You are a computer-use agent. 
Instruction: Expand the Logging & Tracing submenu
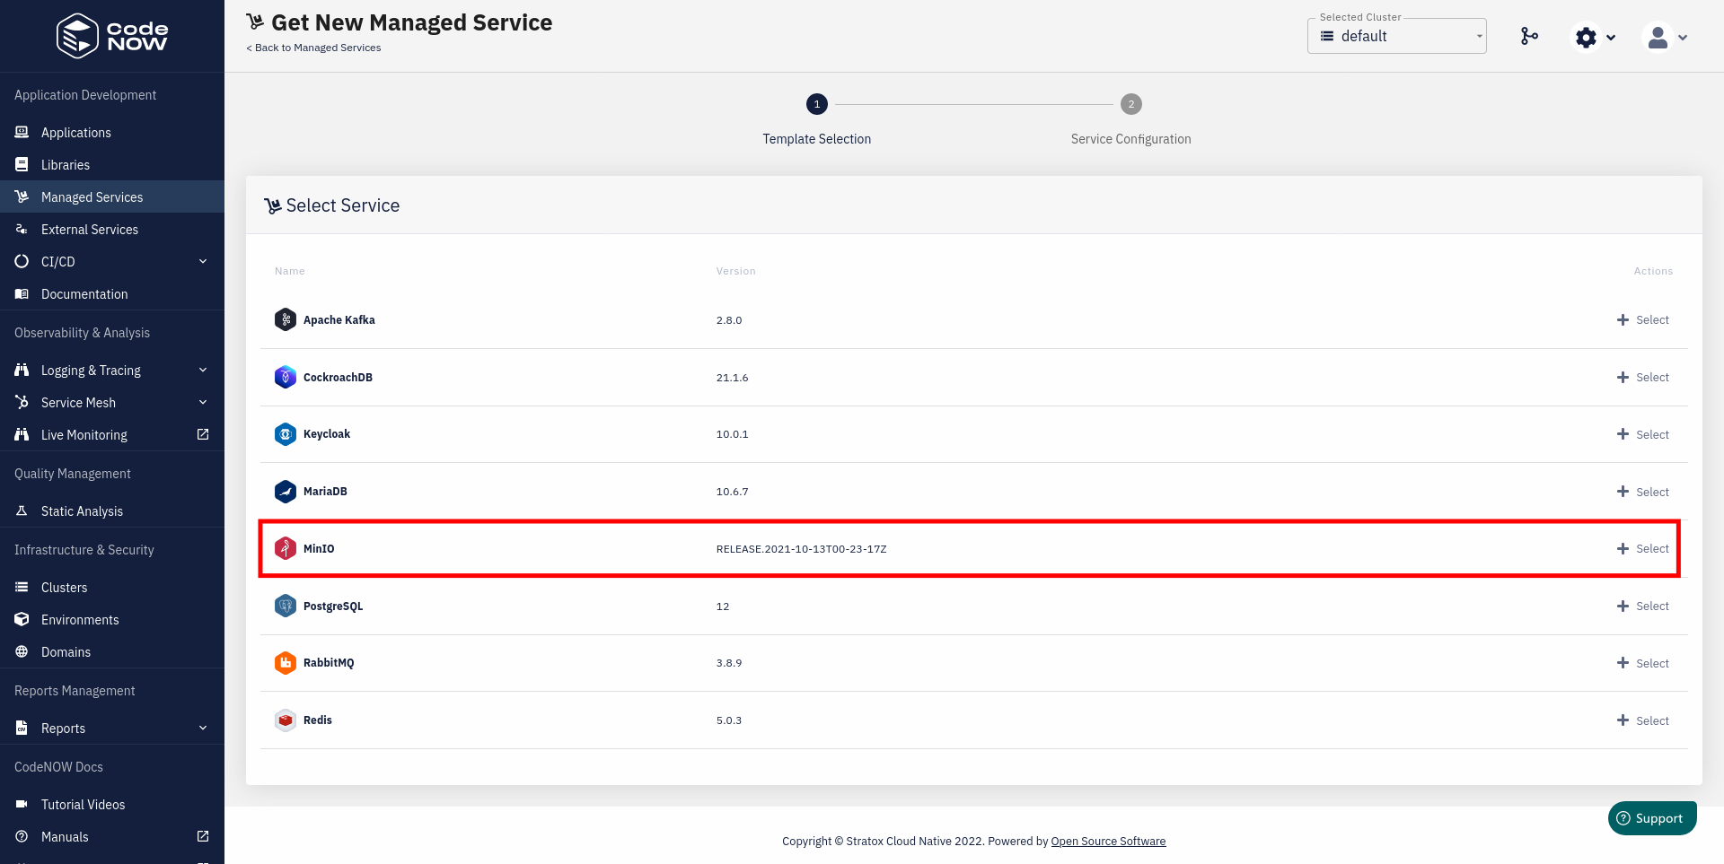[x=203, y=370]
